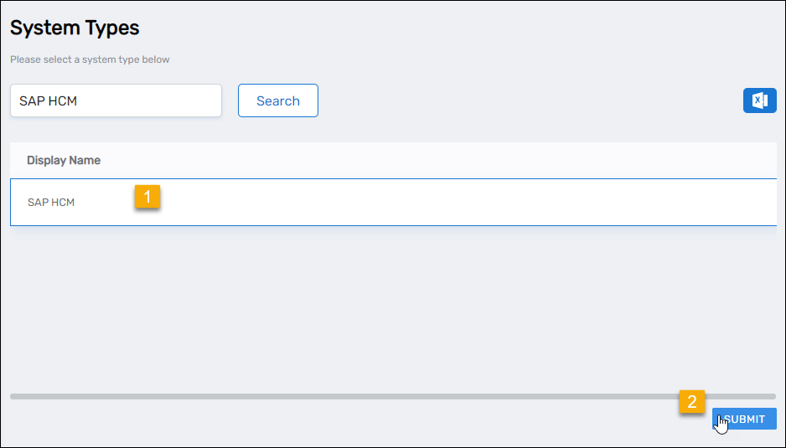Image resolution: width=786 pixels, height=448 pixels.
Task: Focus the SAP HCM search field
Action: click(x=116, y=100)
